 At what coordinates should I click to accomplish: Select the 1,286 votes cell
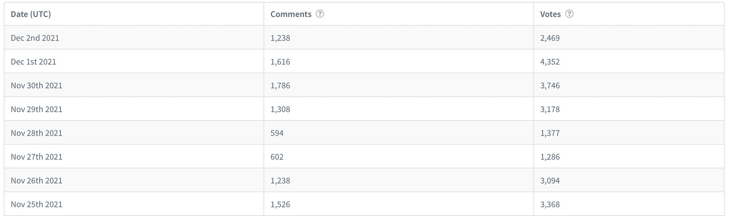pos(550,157)
